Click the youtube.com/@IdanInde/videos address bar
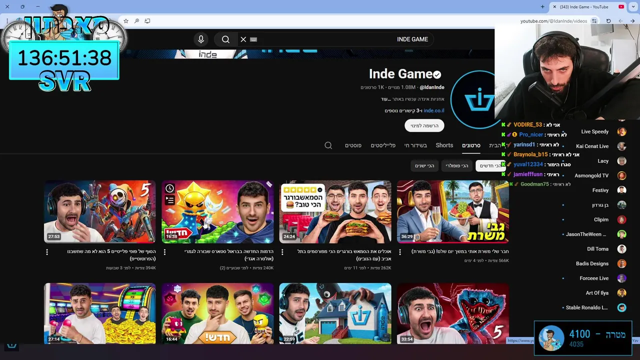Viewport: 640px width, 360px height. [553, 21]
